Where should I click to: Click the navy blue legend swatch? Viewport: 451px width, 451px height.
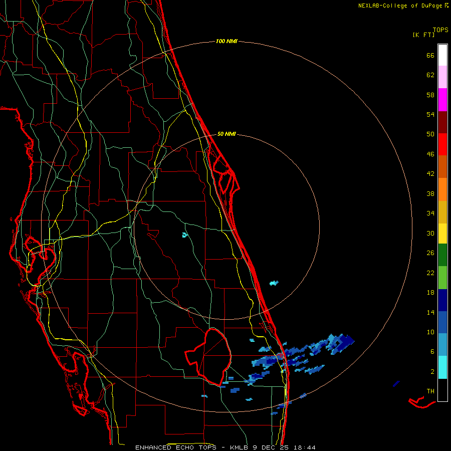point(442,300)
